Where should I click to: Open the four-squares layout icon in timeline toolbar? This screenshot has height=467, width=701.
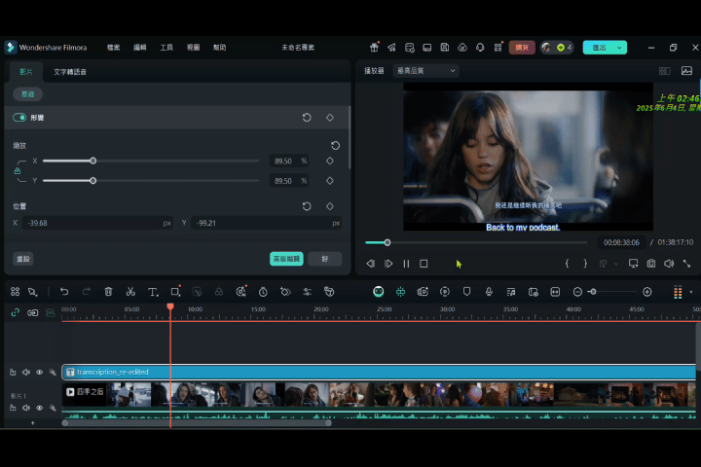point(16,292)
